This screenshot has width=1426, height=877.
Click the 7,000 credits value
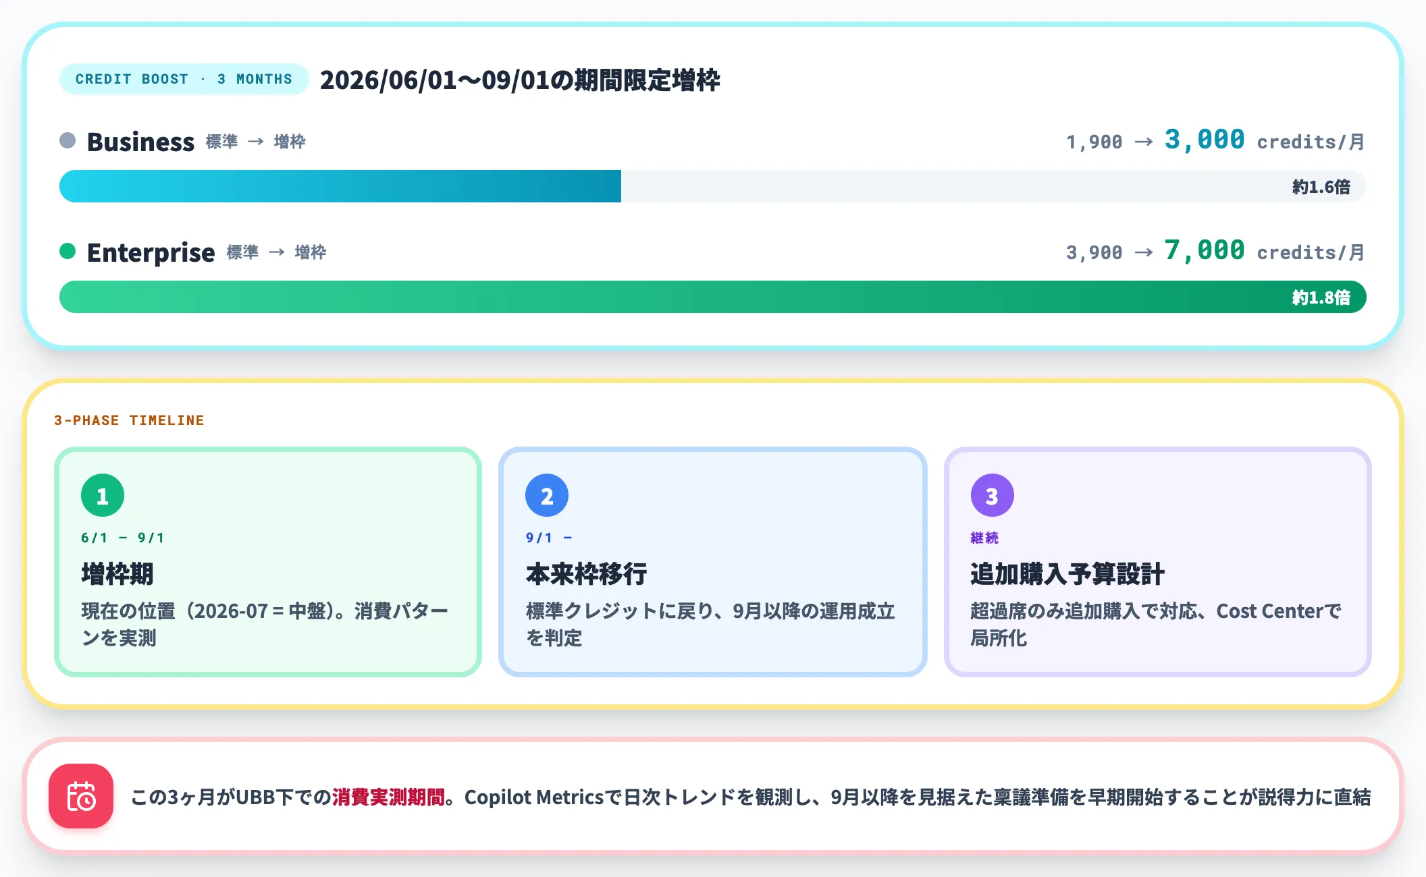click(1205, 250)
